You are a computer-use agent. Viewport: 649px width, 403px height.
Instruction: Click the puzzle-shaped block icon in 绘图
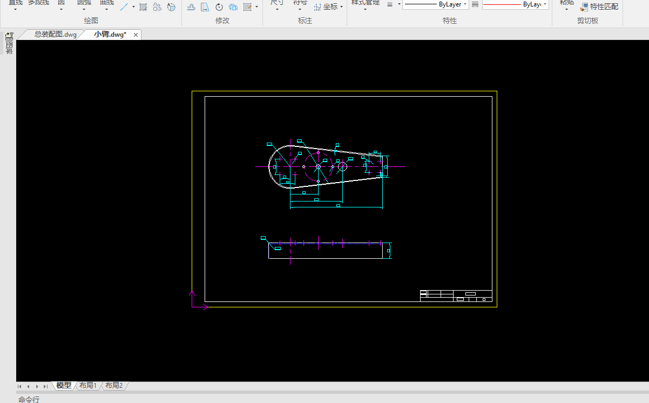pos(157,7)
